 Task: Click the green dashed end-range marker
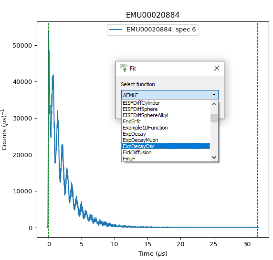[x=257, y=130]
